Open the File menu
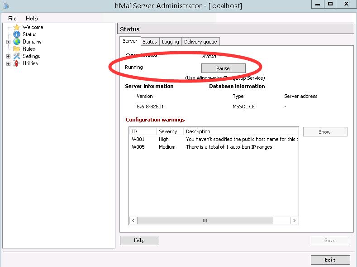The width and height of the screenshot is (357, 267). click(x=12, y=19)
